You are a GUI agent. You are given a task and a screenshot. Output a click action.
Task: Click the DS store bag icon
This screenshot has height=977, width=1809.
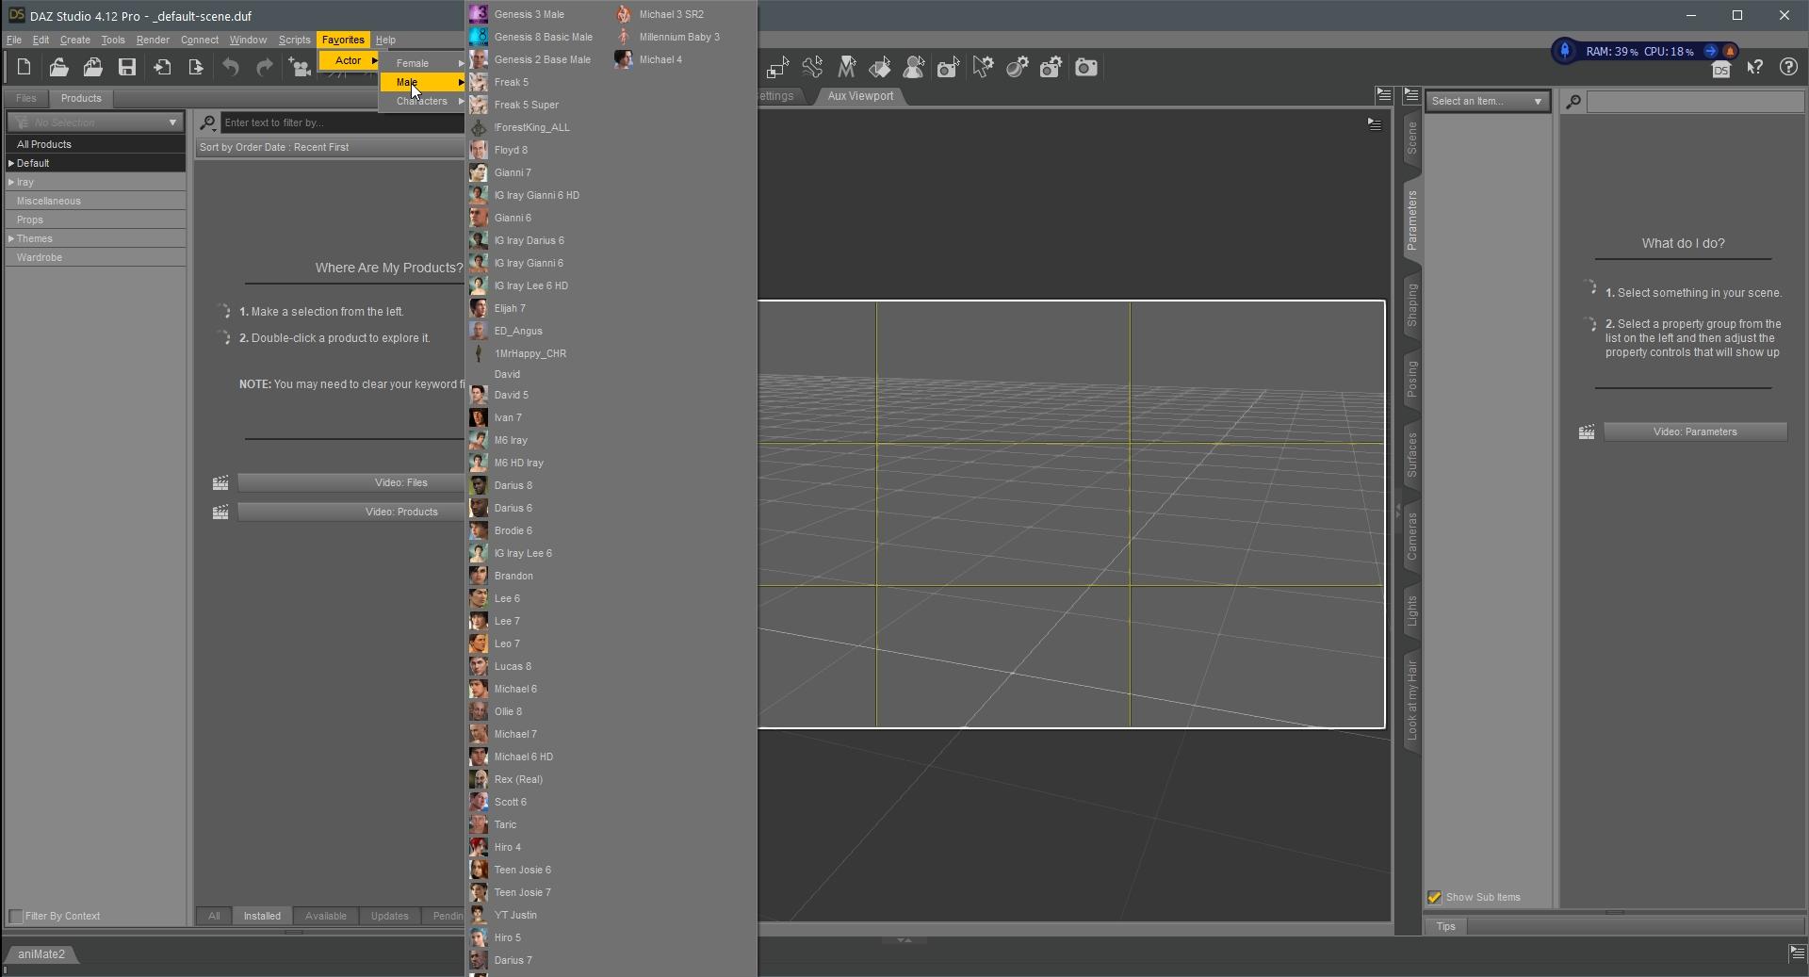tap(1721, 70)
